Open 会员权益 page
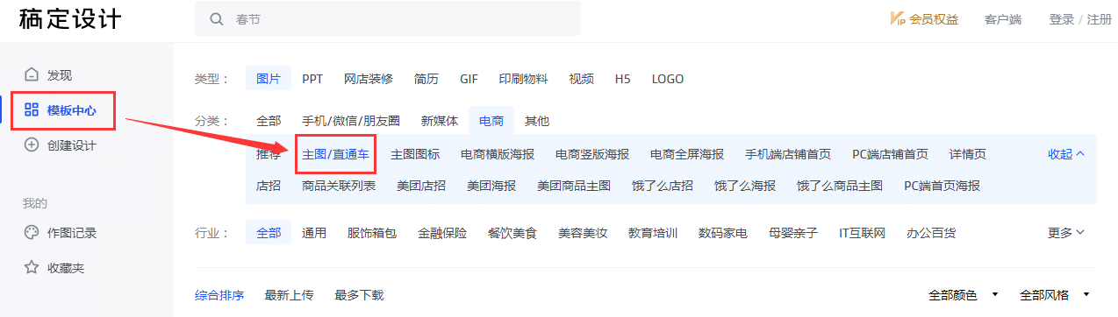Viewport: 1118px width, 317px height. click(934, 19)
